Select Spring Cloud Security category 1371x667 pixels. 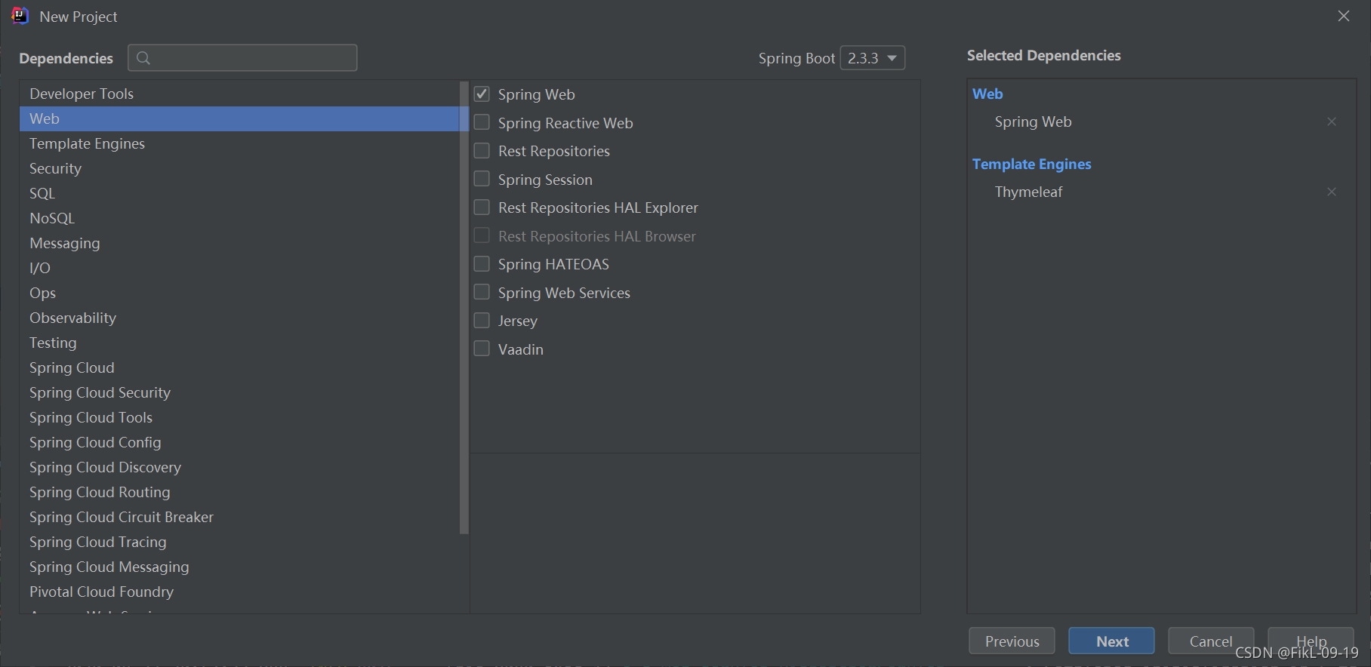[x=239, y=392]
